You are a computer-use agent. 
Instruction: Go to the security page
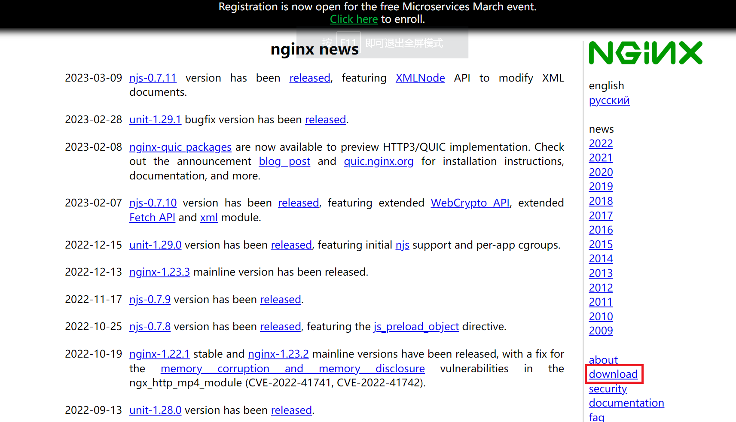[608, 389]
